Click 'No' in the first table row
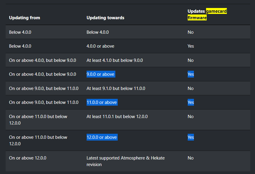 (x=191, y=32)
